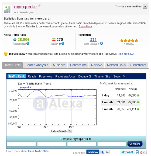The height and width of the screenshot is (156, 151).
Task: Click the 1 Review text
Action: point(129,44)
